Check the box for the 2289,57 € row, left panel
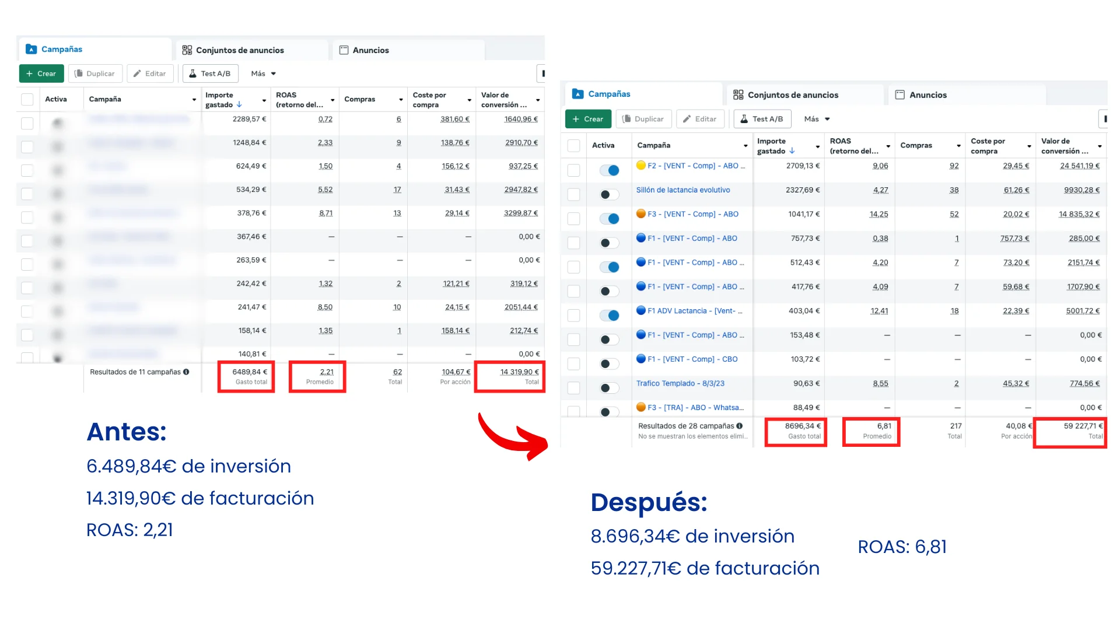The image size is (1120, 630). 27,124
